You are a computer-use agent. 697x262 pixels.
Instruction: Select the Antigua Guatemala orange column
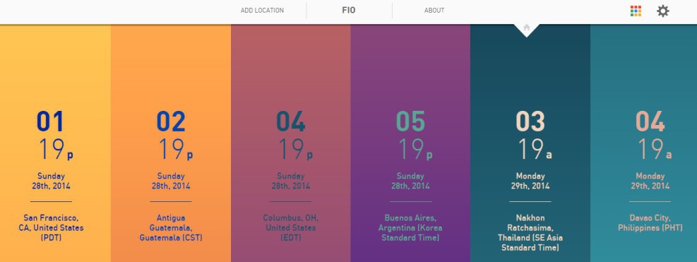(171, 143)
